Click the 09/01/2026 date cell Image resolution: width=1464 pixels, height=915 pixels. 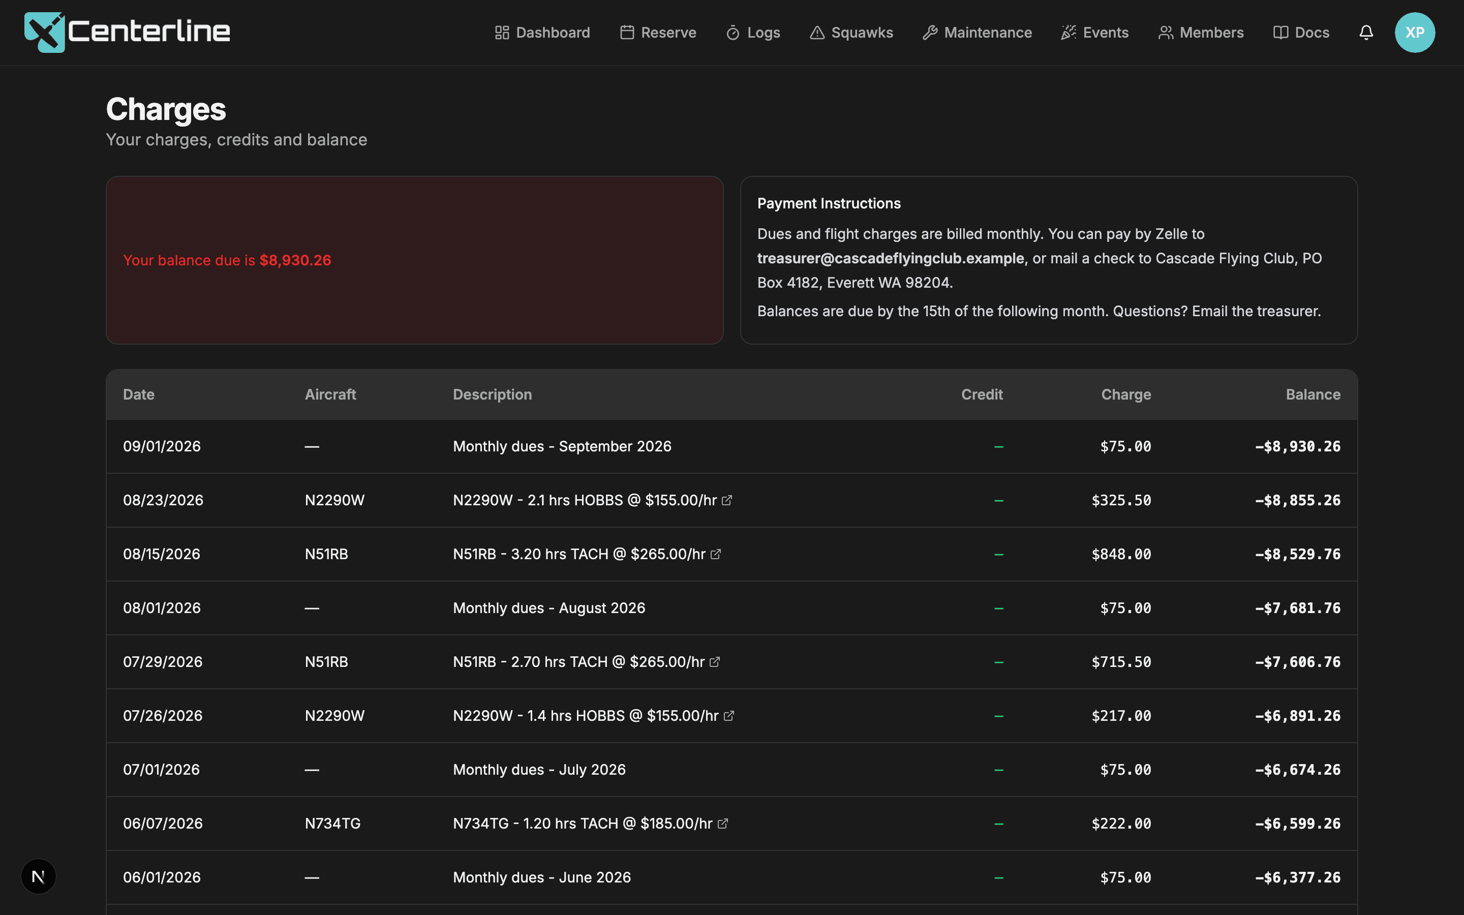click(162, 447)
